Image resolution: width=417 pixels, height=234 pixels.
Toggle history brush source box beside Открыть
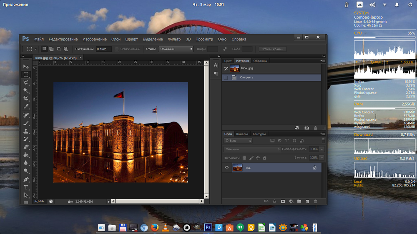click(226, 77)
